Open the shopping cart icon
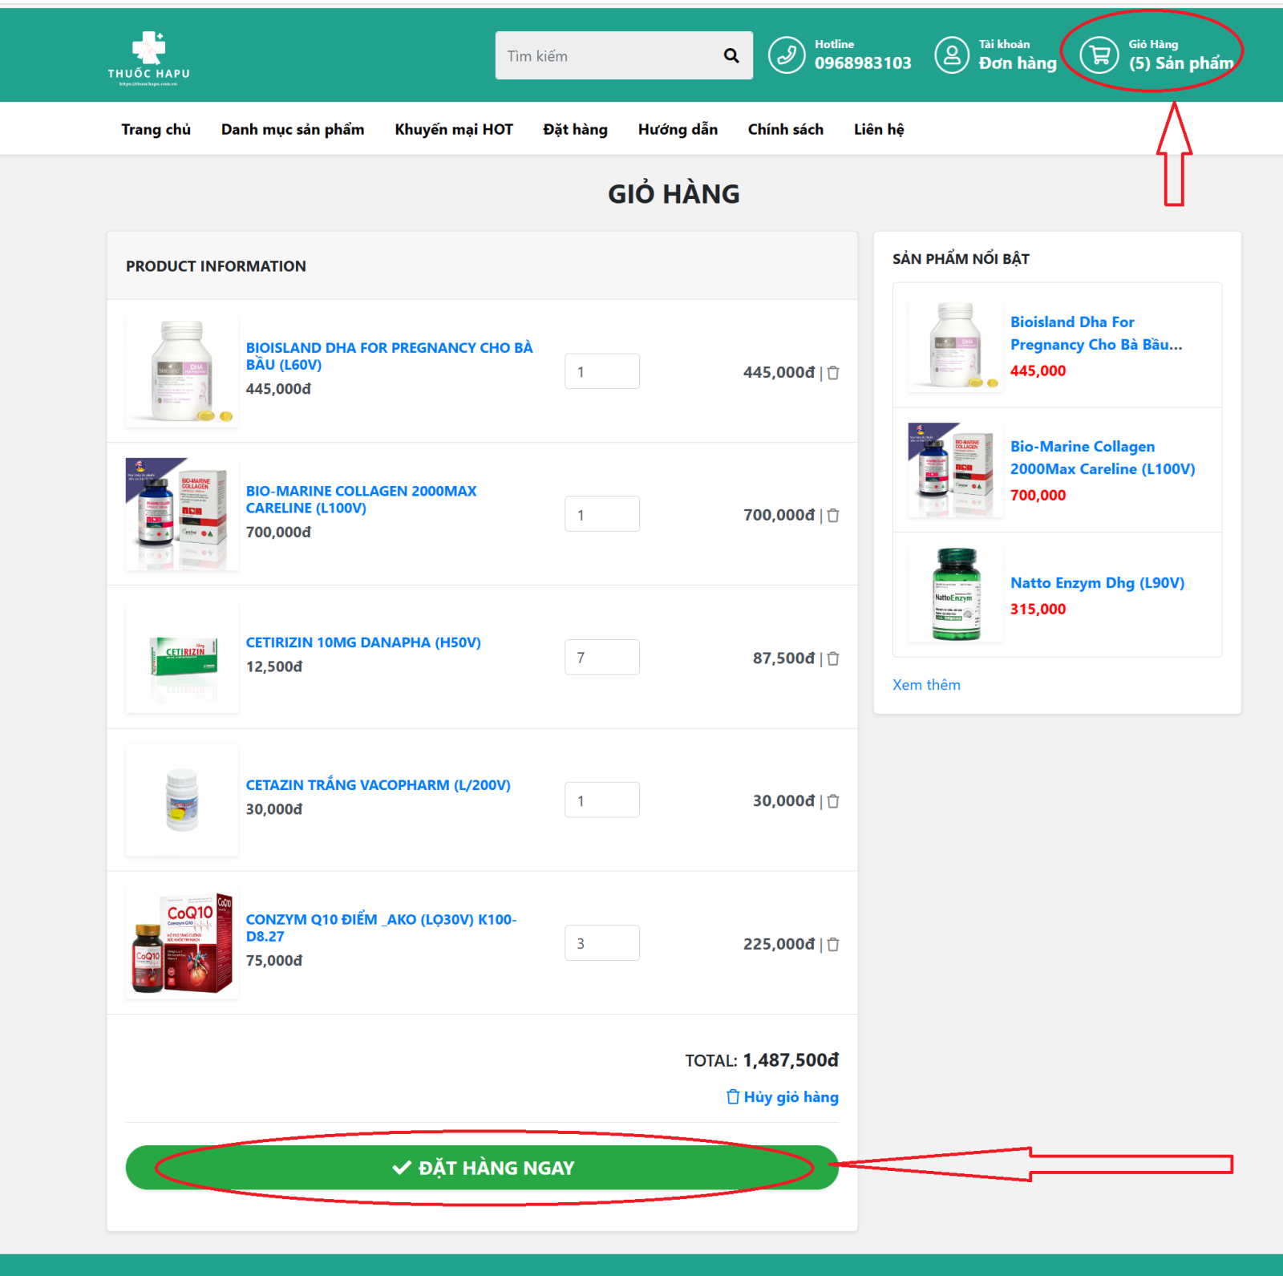 pyautogui.click(x=1099, y=55)
